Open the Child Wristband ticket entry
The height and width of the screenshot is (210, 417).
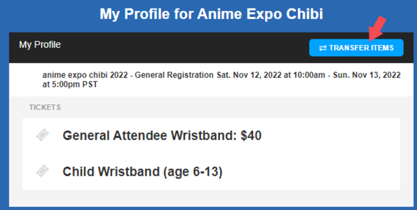tap(142, 172)
